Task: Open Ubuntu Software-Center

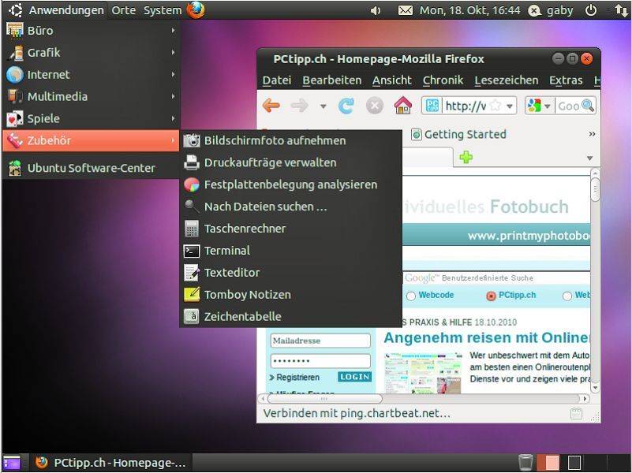Action: pos(91,168)
